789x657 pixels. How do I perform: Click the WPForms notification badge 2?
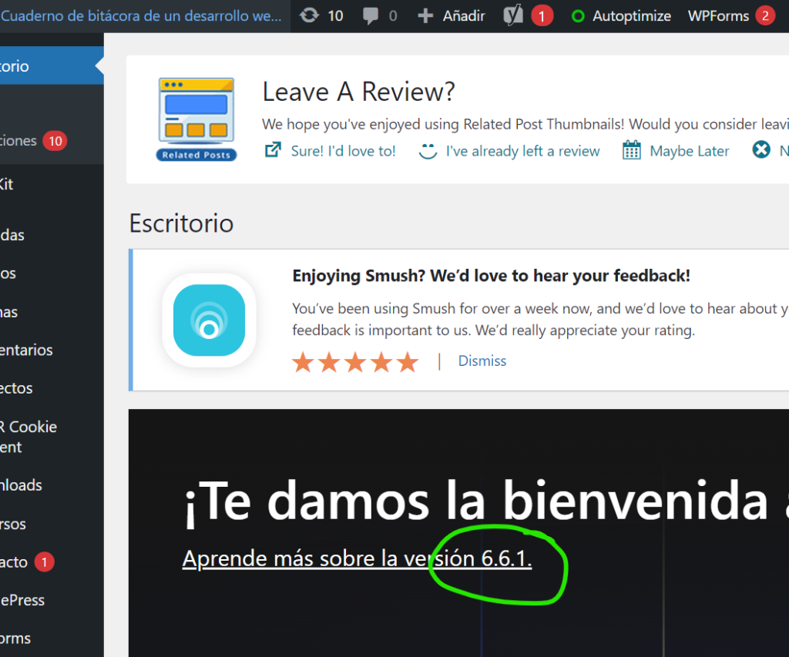pyautogui.click(x=765, y=15)
